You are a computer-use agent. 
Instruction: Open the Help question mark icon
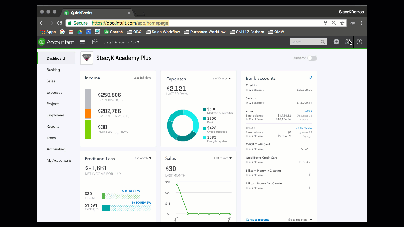point(359,41)
